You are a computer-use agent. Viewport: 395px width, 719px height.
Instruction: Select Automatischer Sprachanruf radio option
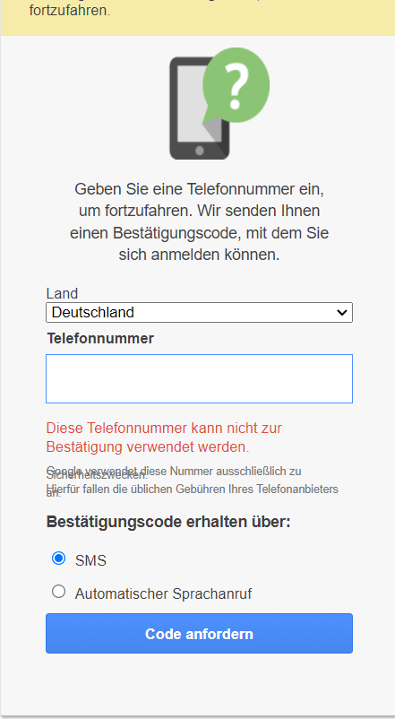58,592
